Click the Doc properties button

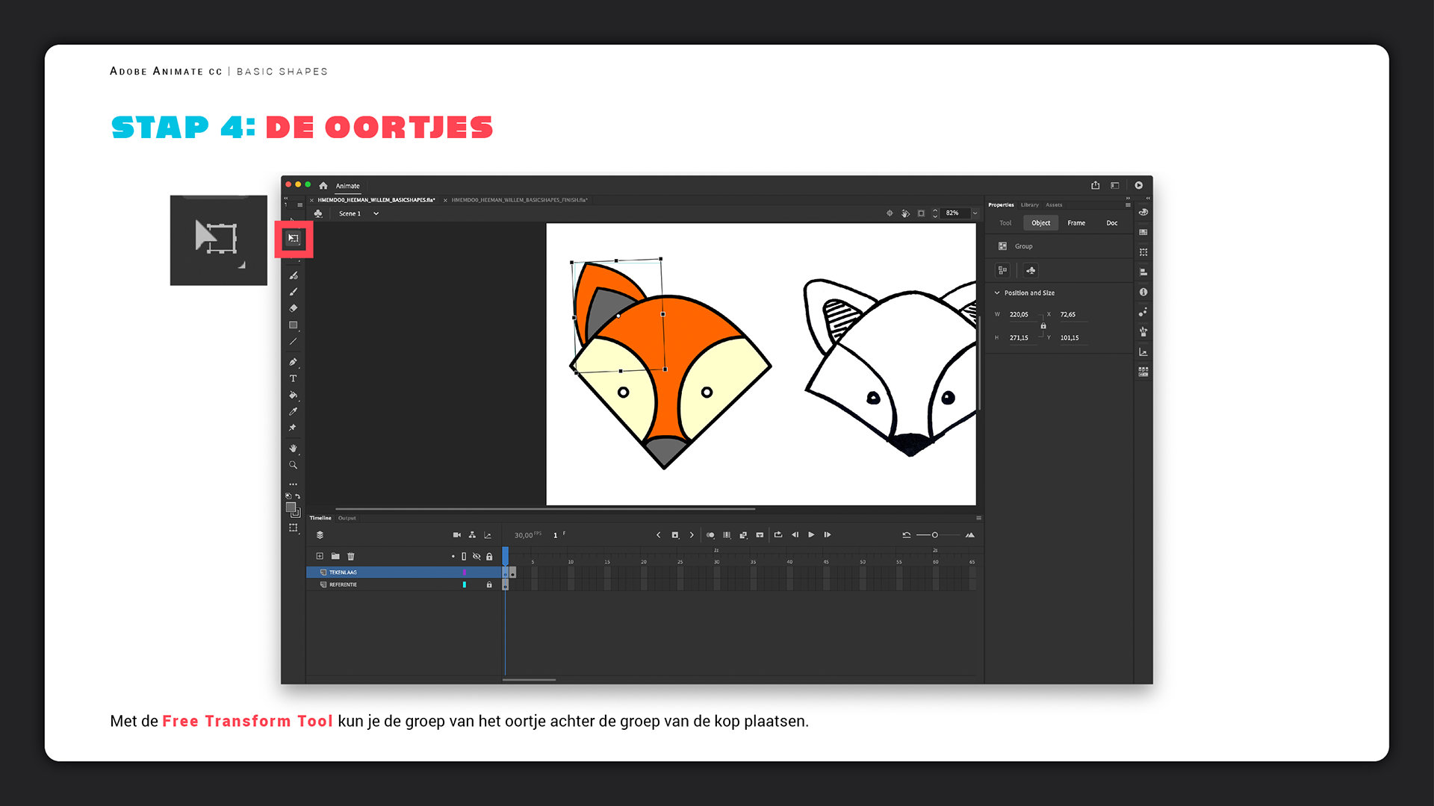(x=1111, y=223)
